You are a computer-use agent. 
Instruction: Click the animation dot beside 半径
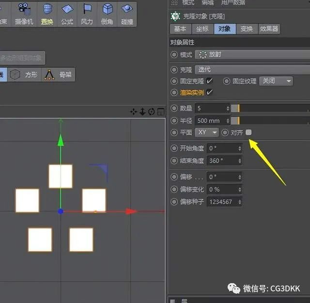(174, 121)
